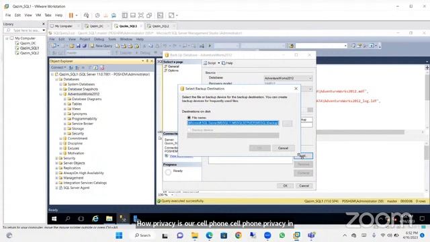Click the Object Explorer pin icon

pyautogui.click(x=147, y=61)
